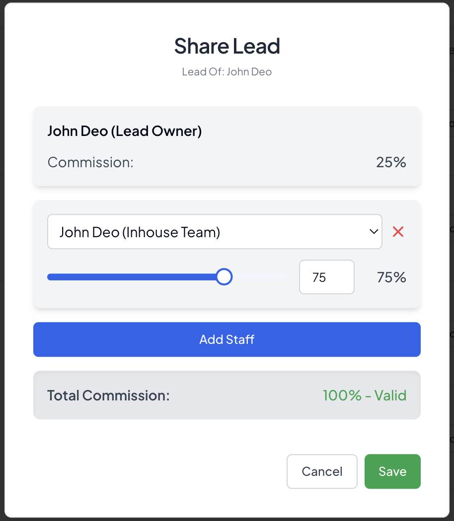Hit the delete icon beside the staff dropdown
The image size is (454, 521).
pyautogui.click(x=398, y=231)
